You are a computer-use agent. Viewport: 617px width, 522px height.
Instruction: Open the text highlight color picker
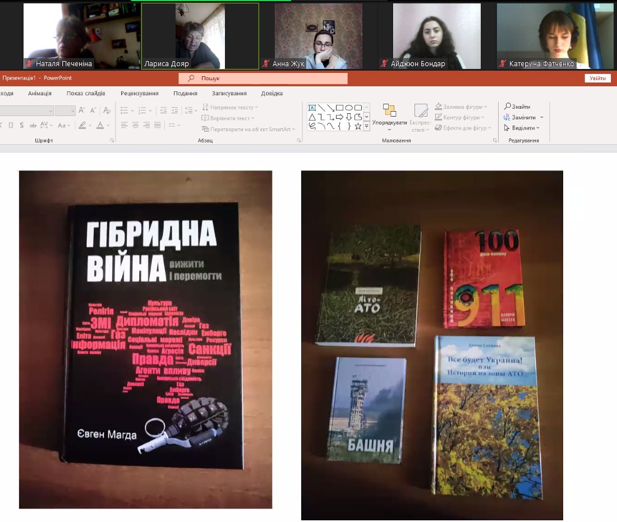click(85, 126)
